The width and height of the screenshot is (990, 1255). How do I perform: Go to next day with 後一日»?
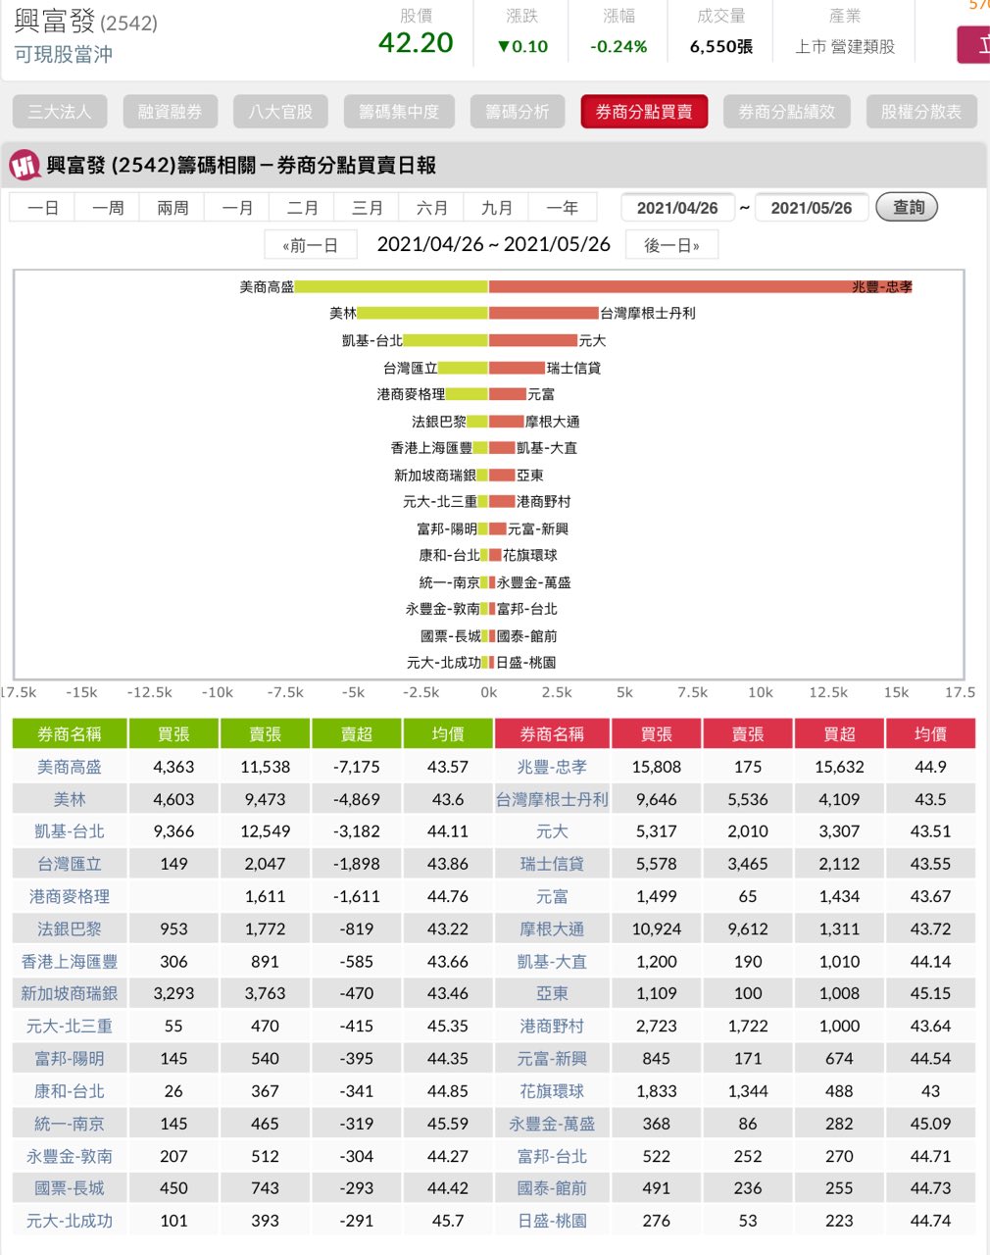tap(672, 245)
